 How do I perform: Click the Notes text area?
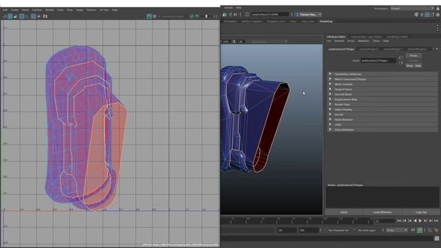382,198
